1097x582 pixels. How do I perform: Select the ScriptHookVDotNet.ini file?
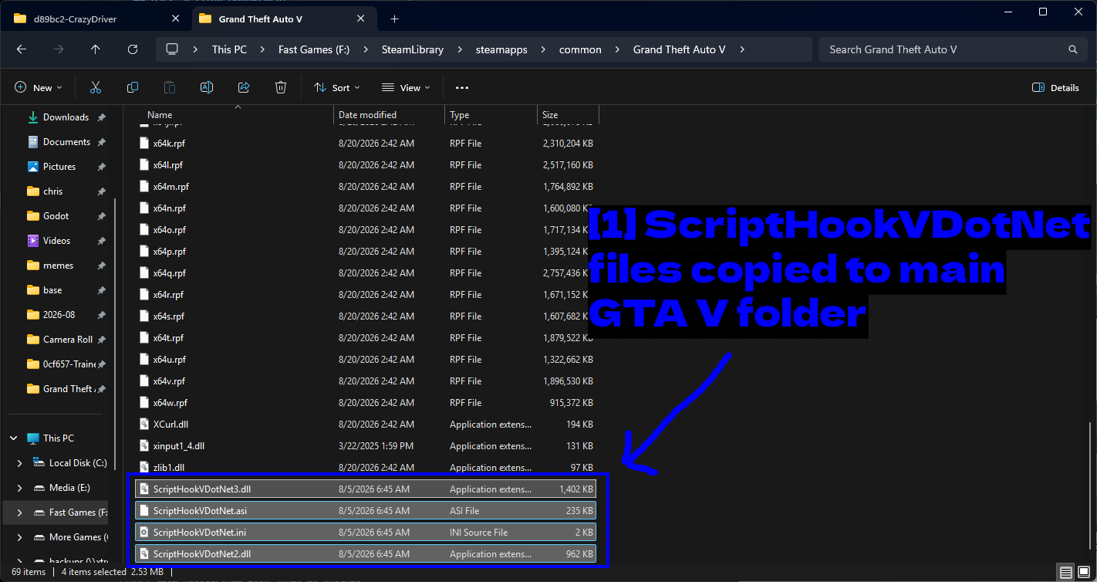(x=366, y=533)
